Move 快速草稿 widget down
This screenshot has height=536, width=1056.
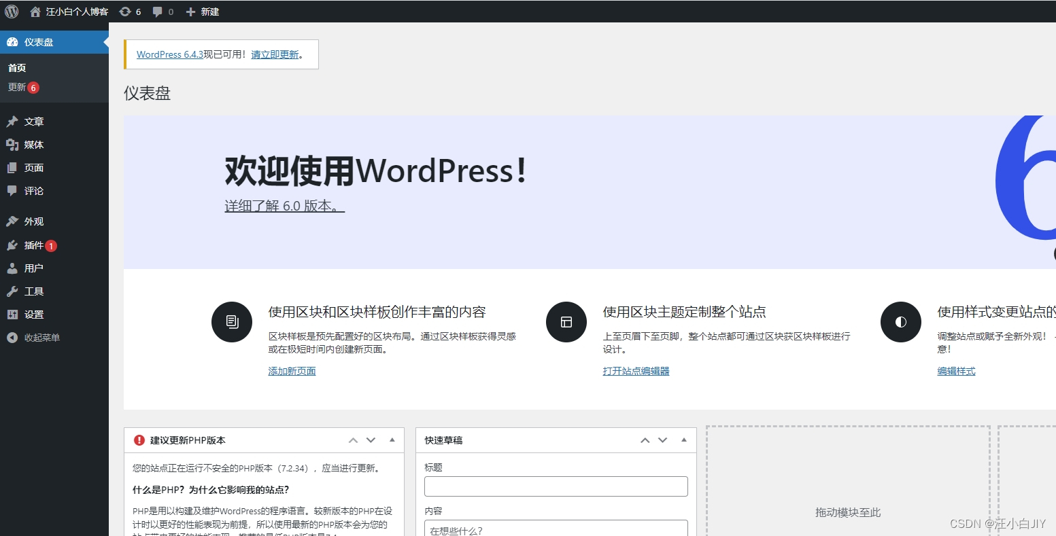662,440
